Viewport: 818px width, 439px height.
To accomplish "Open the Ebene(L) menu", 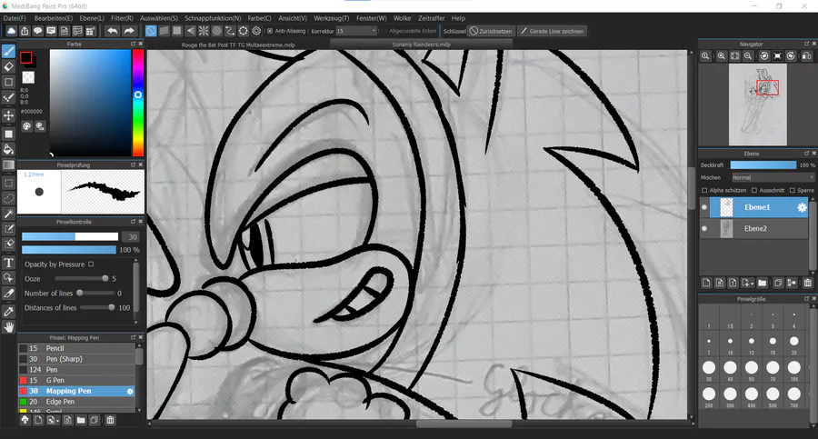I will pyautogui.click(x=92, y=18).
